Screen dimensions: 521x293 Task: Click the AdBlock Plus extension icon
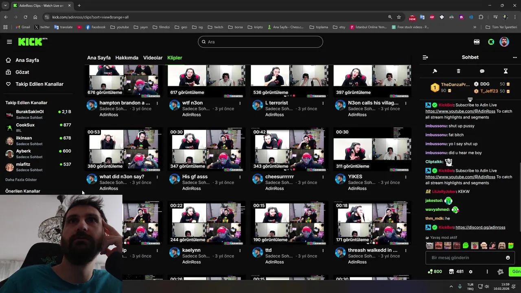tap(432, 17)
